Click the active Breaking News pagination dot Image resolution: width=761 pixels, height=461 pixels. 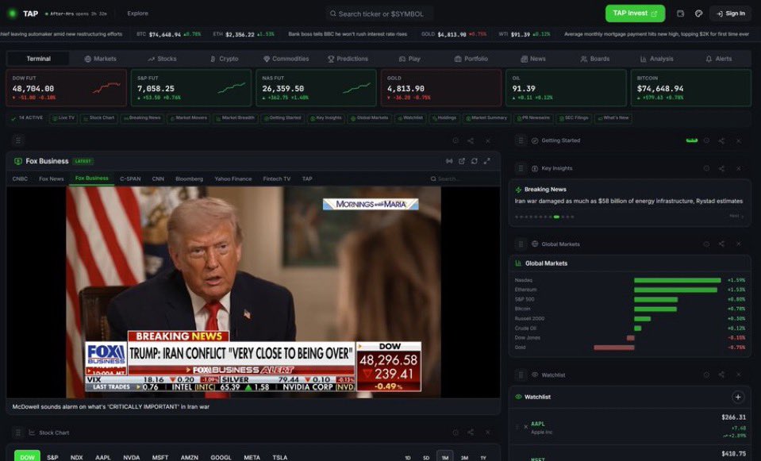(x=556, y=217)
